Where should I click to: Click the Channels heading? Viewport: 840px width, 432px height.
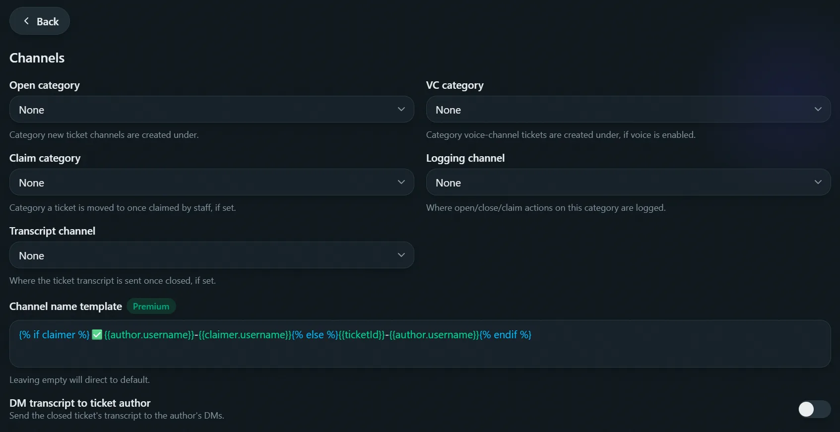[x=37, y=58]
